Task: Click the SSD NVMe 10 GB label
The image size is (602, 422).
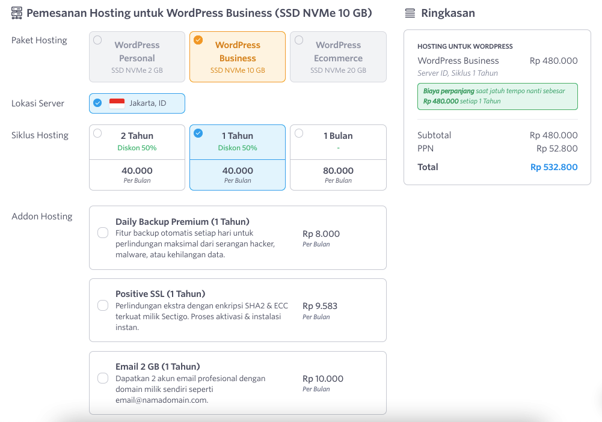Action: click(238, 70)
